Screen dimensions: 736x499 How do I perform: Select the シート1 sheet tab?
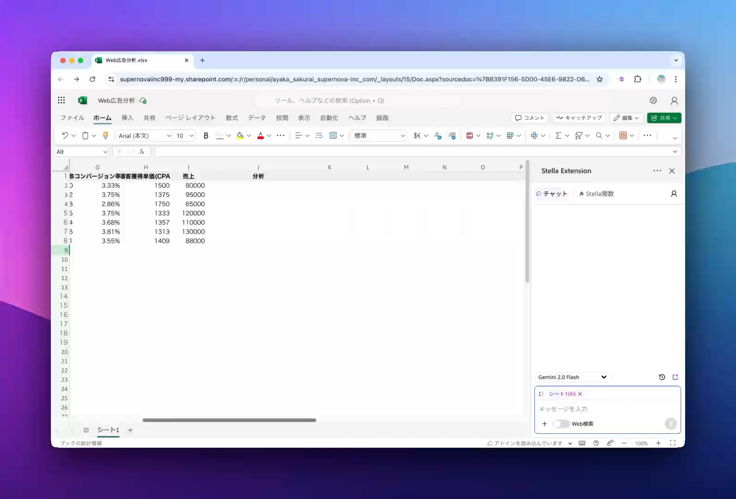point(108,430)
